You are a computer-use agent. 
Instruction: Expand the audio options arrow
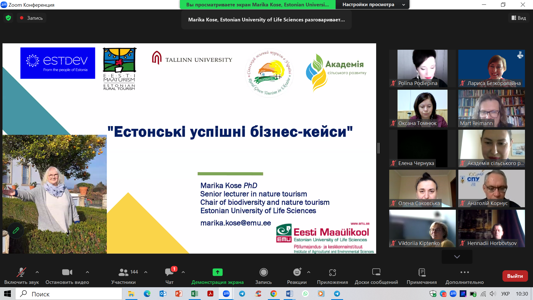pos(37,272)
